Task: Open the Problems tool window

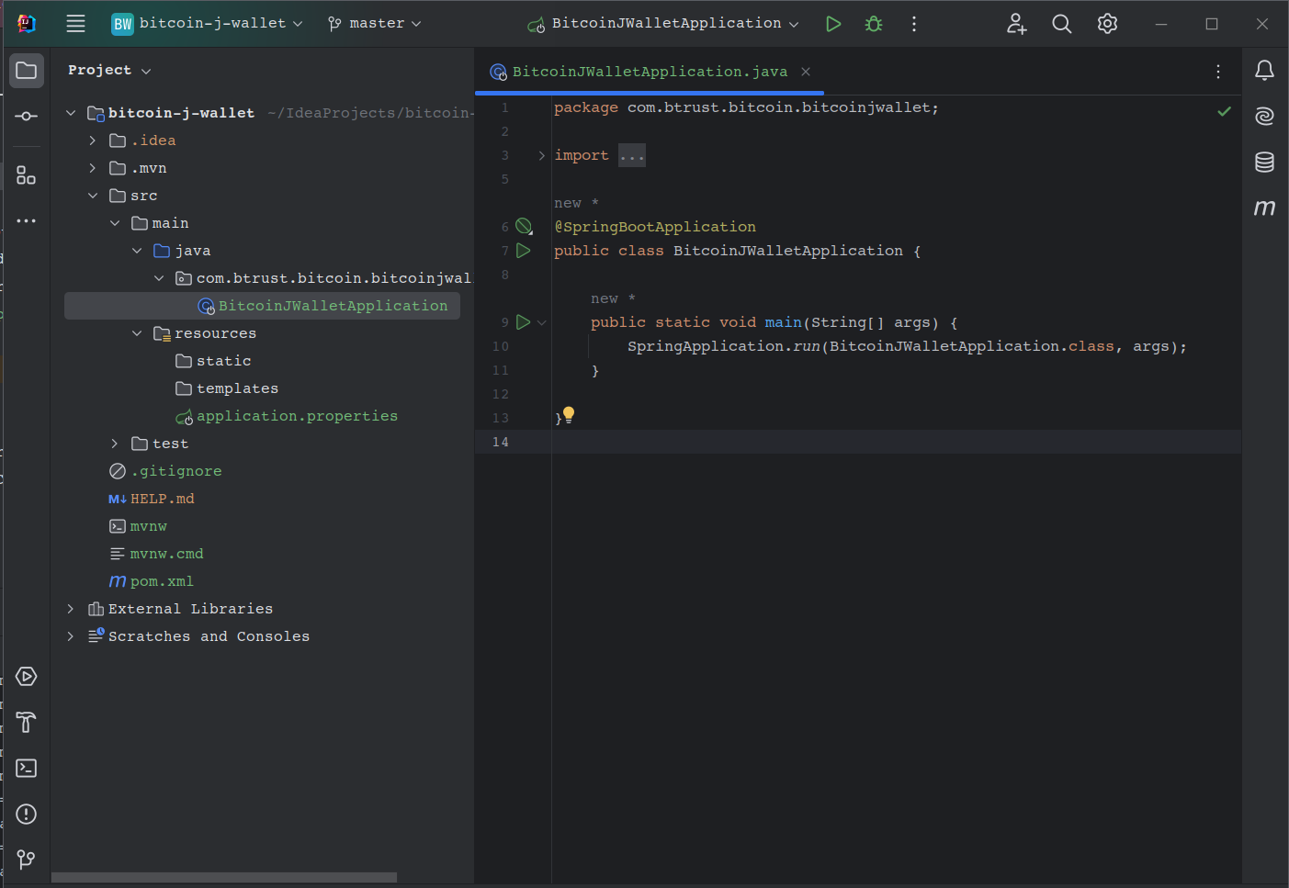Action: pyautogui.click(x=26, y=814)
